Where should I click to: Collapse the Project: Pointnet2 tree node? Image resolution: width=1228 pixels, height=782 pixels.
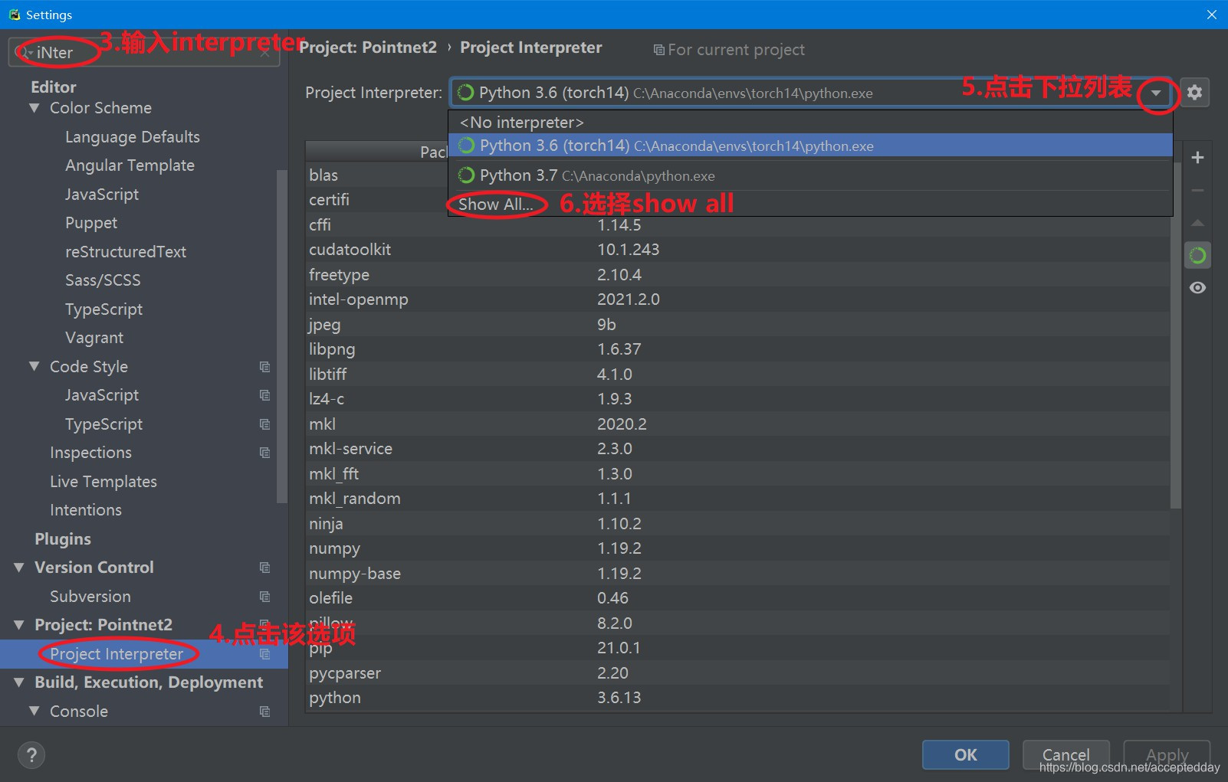(19, 625)
